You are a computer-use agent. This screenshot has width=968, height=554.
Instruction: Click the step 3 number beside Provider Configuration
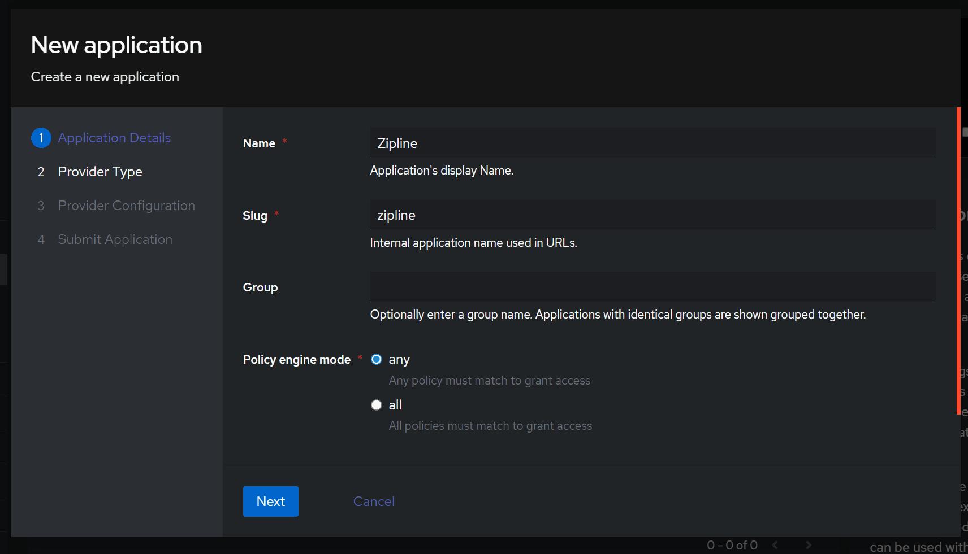click(41, 206)
